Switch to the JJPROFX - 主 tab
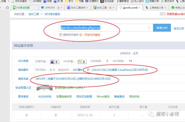The height and width of the screenshot is (122, 185). (51, 8)
